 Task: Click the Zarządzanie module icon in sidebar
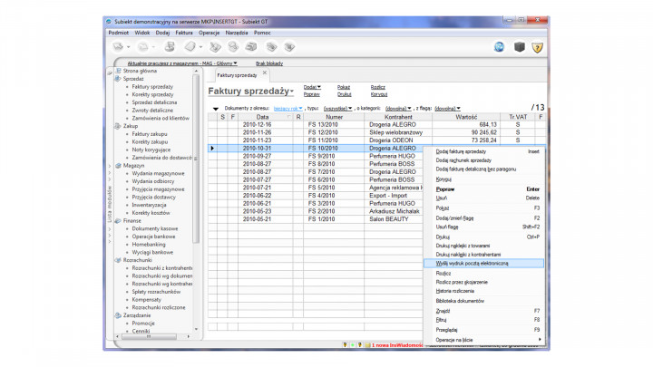(118, 314)
